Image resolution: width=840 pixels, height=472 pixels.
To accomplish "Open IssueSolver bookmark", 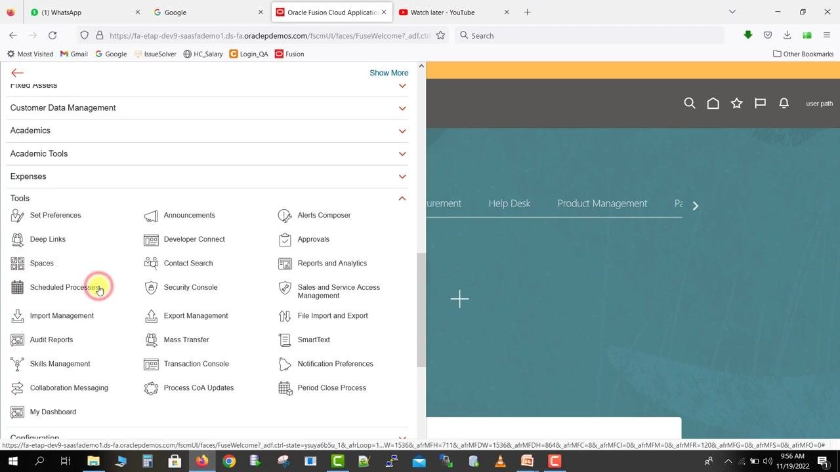I will coord(155,54).
